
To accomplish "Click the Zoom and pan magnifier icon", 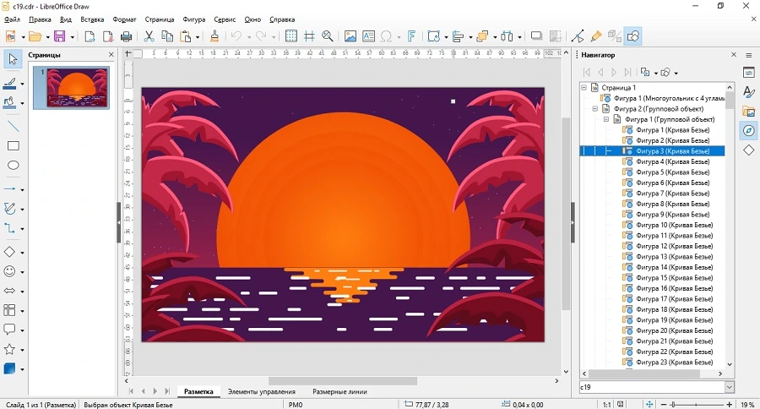I will click(x=328, y=36).
